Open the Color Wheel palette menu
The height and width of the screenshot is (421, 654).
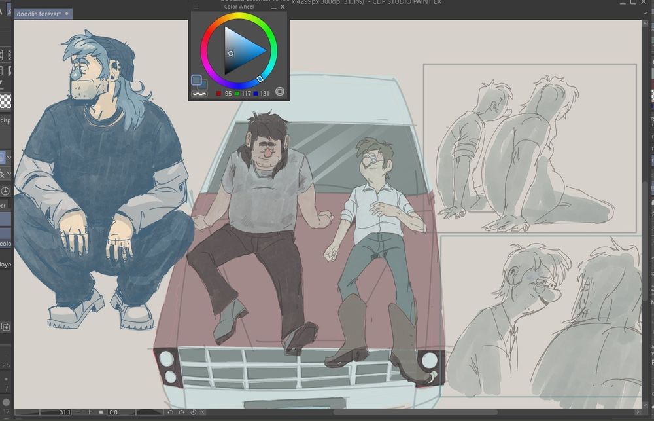[196, 7]
